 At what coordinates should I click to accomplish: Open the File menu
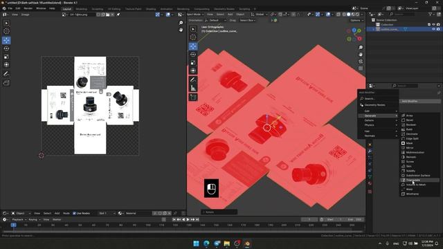10,8
